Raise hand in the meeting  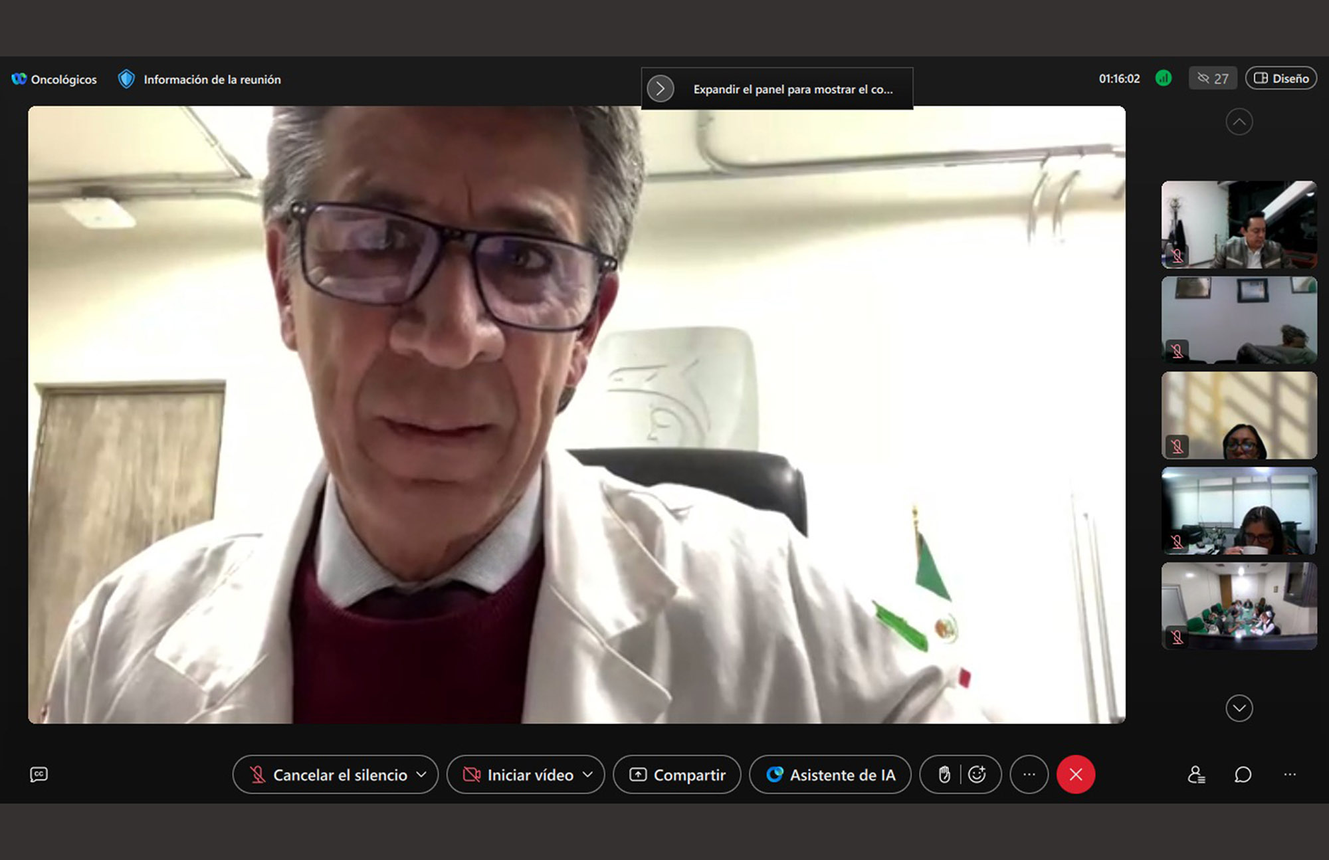[944, 774]
